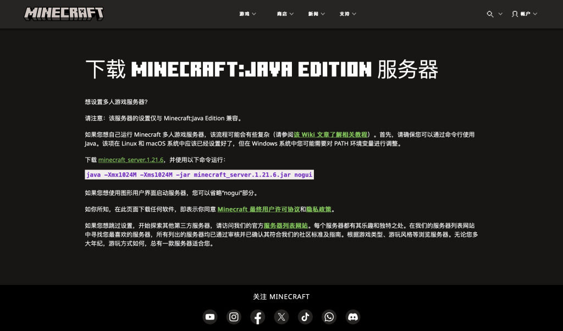Expand the 商店 navigation menu

point(285,14)
